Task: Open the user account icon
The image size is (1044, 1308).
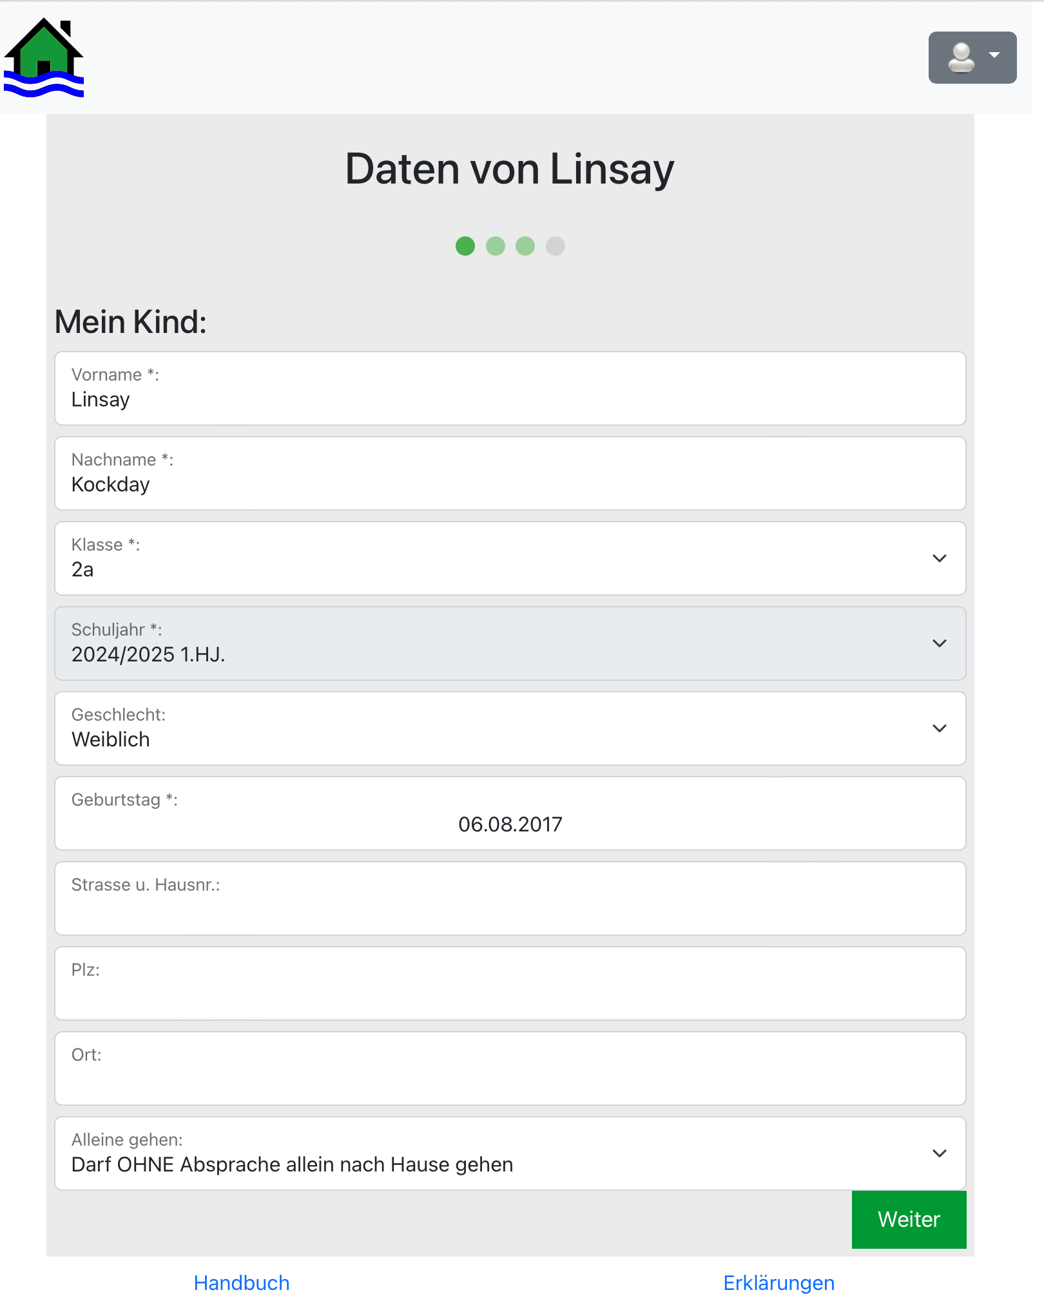Action: 960,58
